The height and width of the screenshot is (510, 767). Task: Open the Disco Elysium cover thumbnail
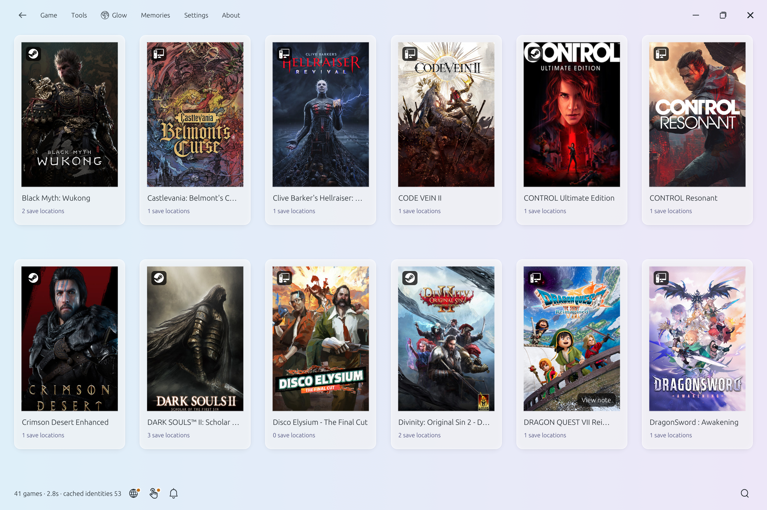tap(321, 339)
